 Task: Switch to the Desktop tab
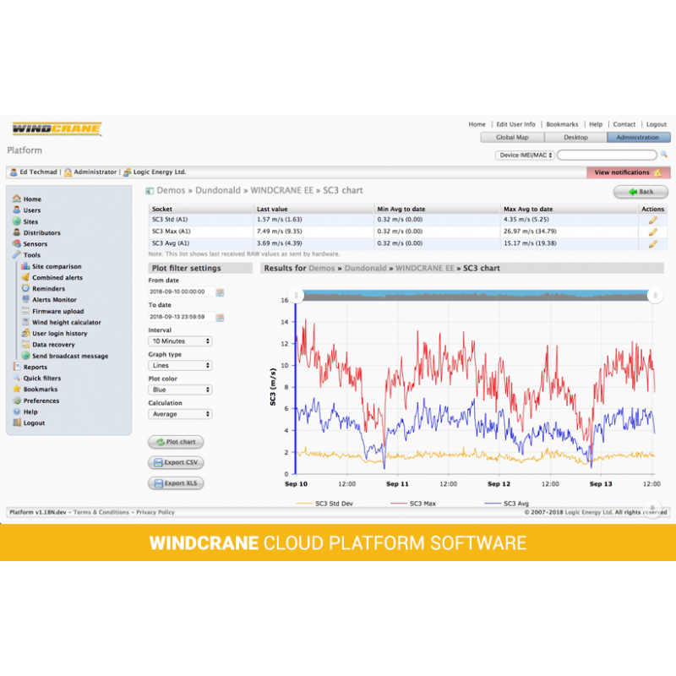coord(575,137)
